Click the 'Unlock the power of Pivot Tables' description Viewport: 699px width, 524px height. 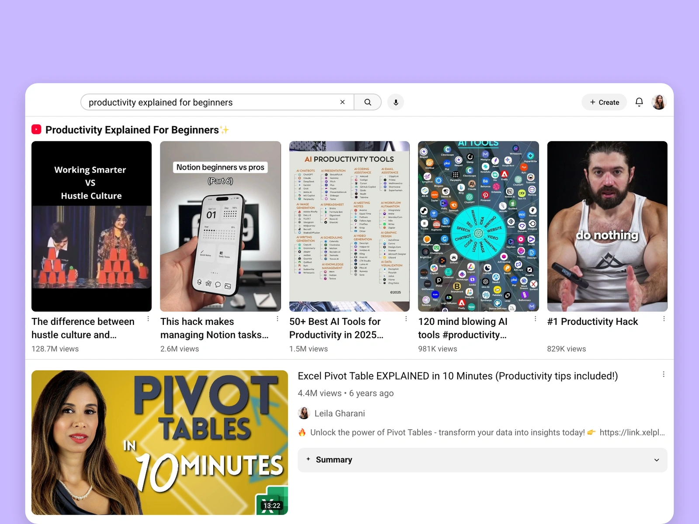pyautogui.click(x=481, y=432)
